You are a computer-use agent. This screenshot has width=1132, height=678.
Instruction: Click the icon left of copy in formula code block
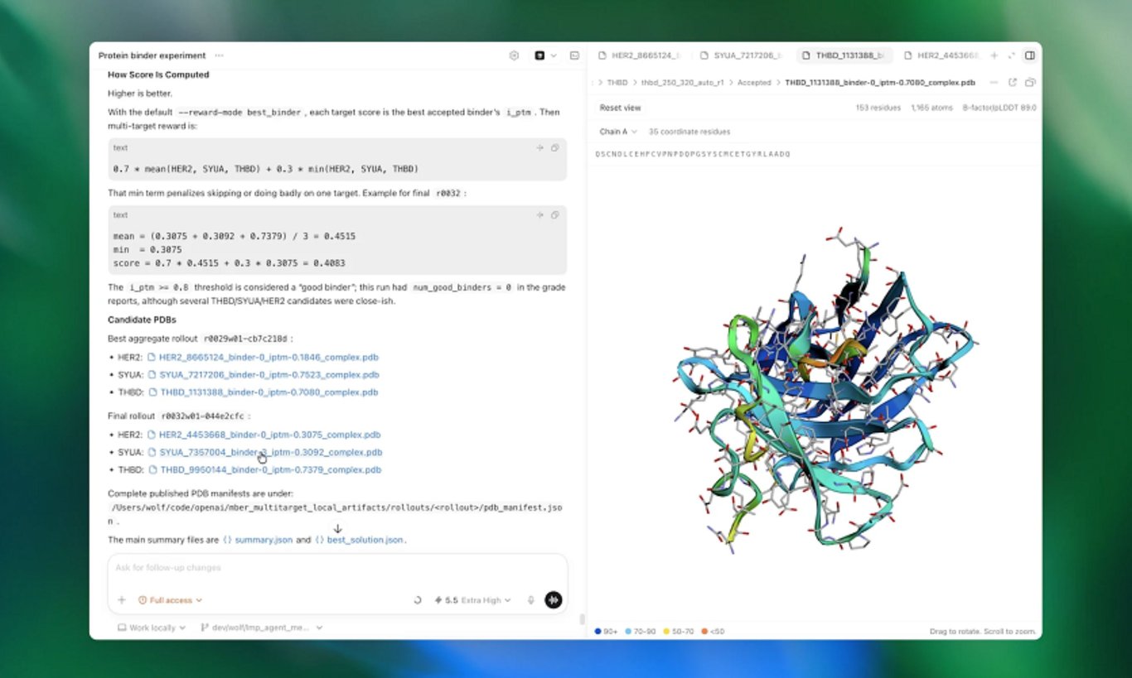[539, 147]
